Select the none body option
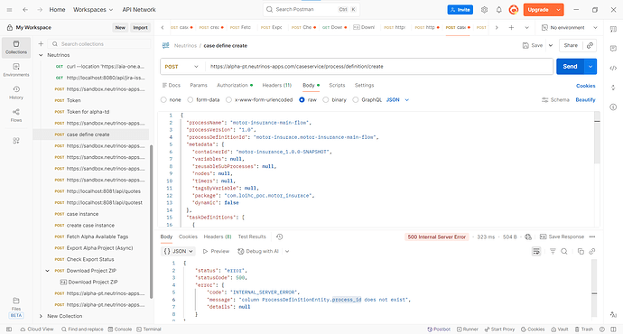Viewport: 623px width, 334px height. pos(163,100)
